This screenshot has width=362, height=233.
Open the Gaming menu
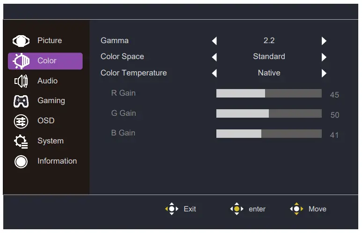45,101
